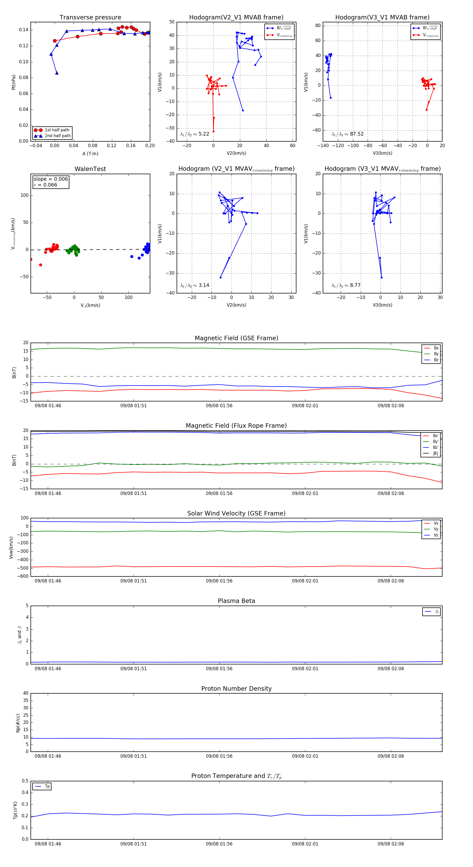
Task: Click the λ1/λ3 ≈ 87.52 annotation
Action: point(347,134)
